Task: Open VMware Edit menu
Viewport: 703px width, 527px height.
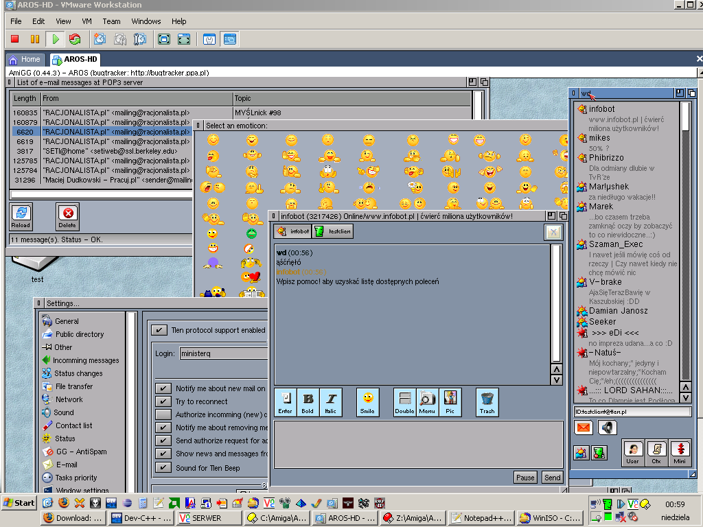Action: 38,21
